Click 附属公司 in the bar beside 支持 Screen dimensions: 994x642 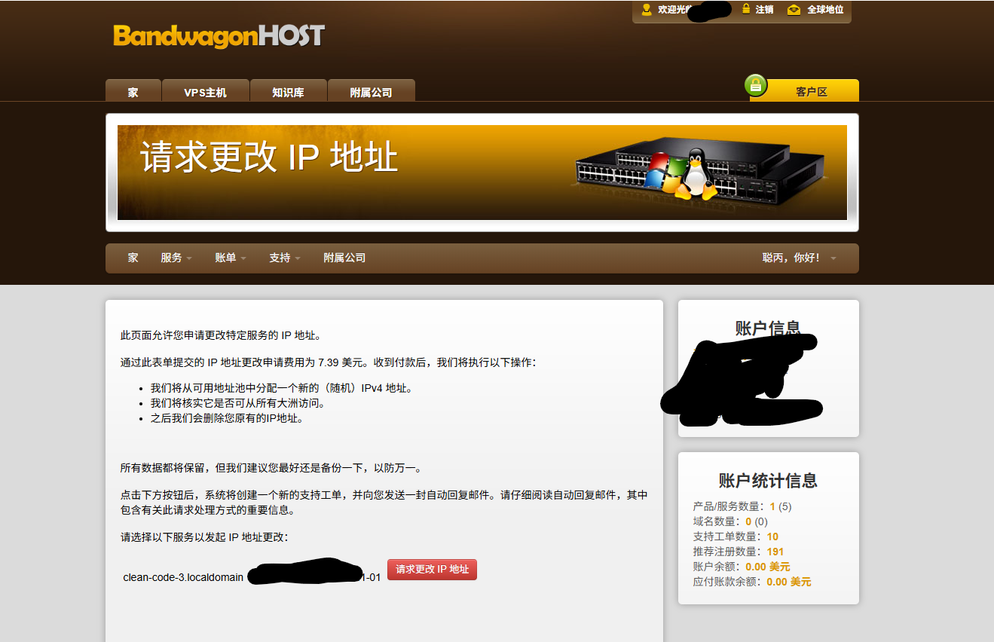(x=344, y=258)
